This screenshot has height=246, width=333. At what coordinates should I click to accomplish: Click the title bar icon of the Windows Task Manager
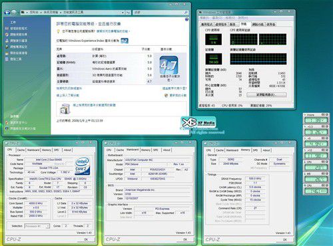(200, 13)
